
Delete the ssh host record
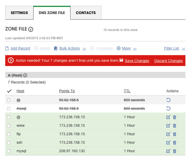pyautogui.click(x=174, y=143)
